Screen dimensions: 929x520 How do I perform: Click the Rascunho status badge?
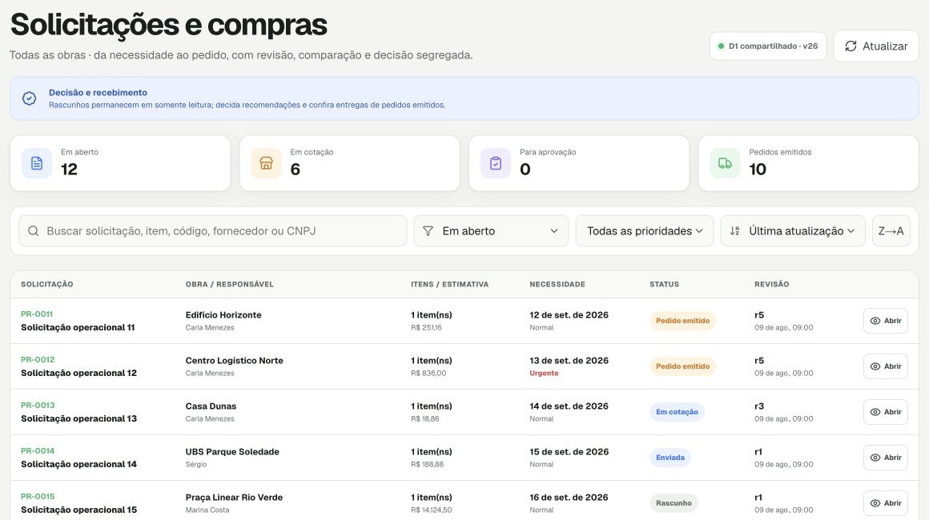click(x=674, y=503)
